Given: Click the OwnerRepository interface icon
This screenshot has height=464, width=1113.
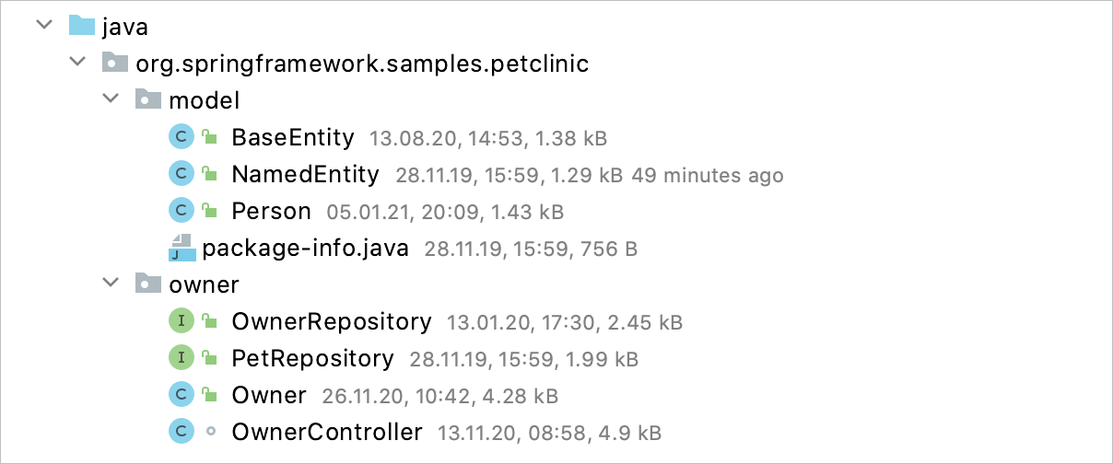Looking at the screenshot, I should (182, 321).
